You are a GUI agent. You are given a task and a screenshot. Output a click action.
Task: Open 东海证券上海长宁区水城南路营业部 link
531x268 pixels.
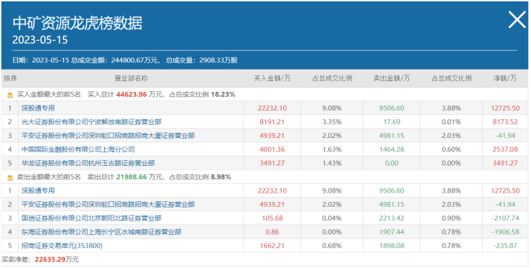pos(101,232)
